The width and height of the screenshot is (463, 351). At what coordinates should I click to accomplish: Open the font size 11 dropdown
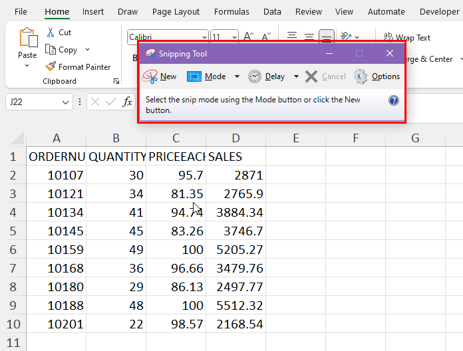pos(234,37)
